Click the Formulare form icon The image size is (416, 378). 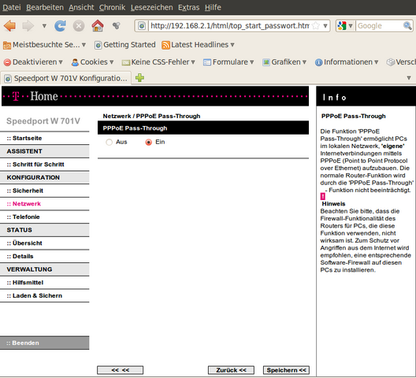click(x=207, y=62)
